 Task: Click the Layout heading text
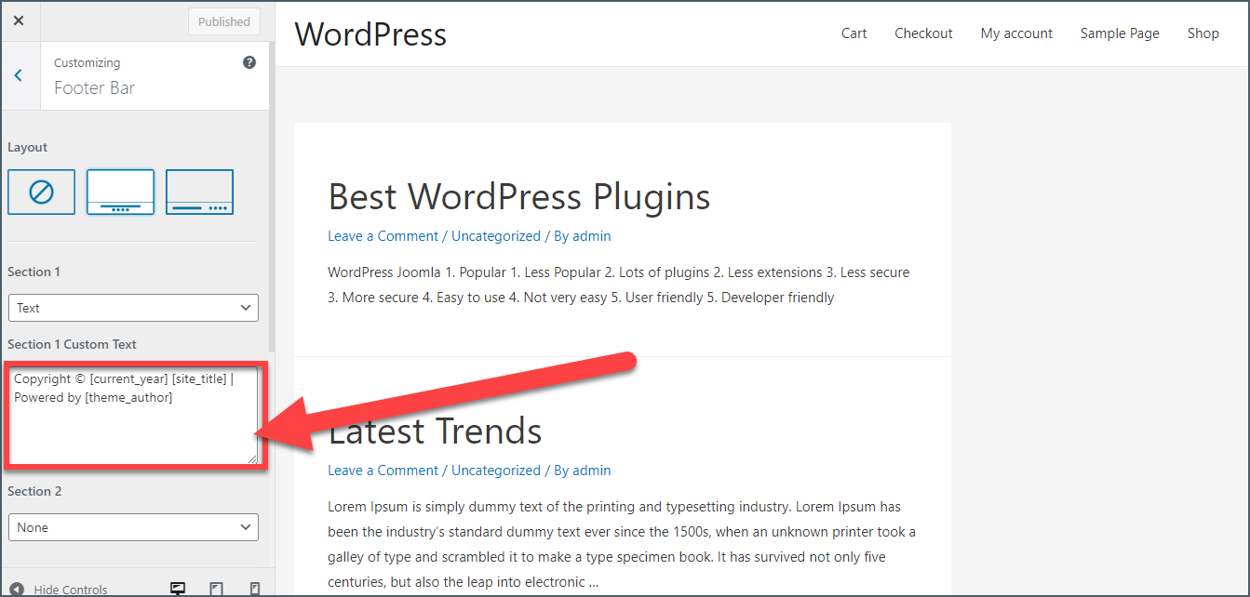[x=27, y=147]
